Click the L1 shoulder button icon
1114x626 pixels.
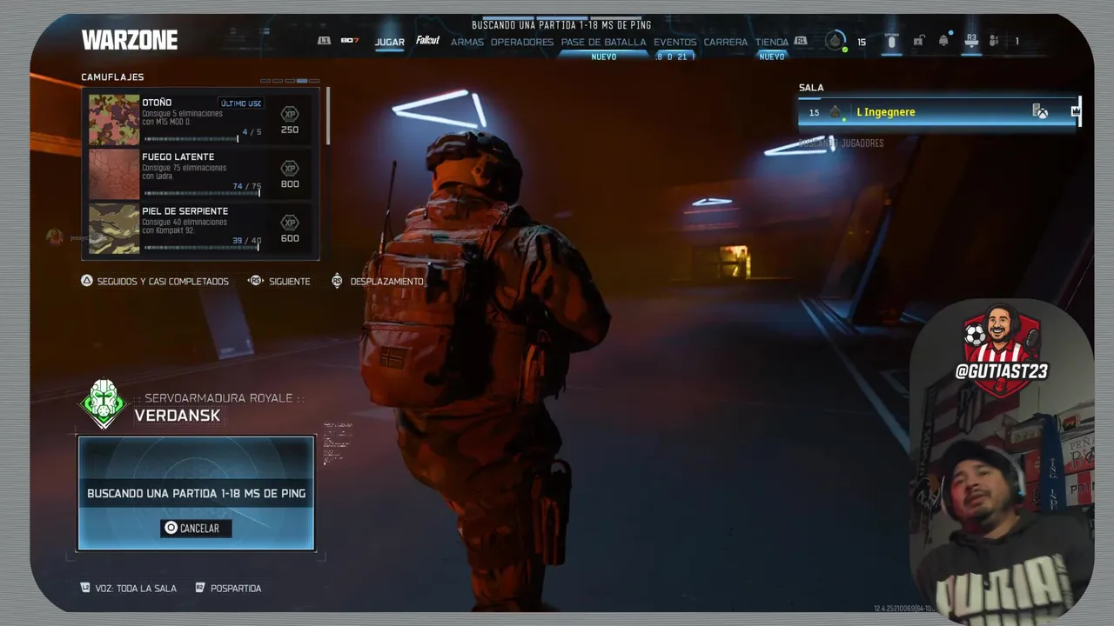325,41
